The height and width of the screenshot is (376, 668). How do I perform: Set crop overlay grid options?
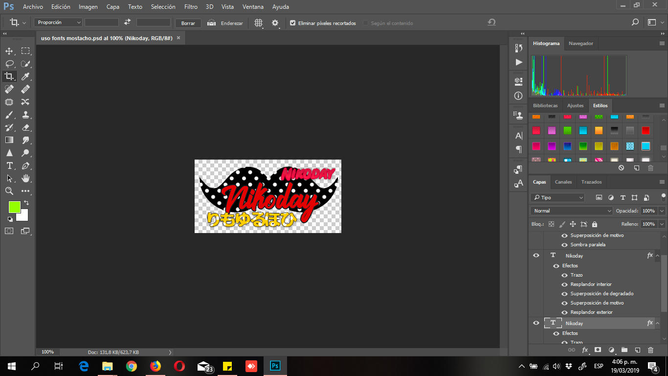click(x=259, y=23)
